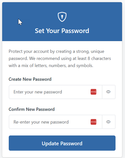Image resolution: width=125 pixels, height=158 pixels.
Task: Click the Update Password button
Action: point(62,143)
